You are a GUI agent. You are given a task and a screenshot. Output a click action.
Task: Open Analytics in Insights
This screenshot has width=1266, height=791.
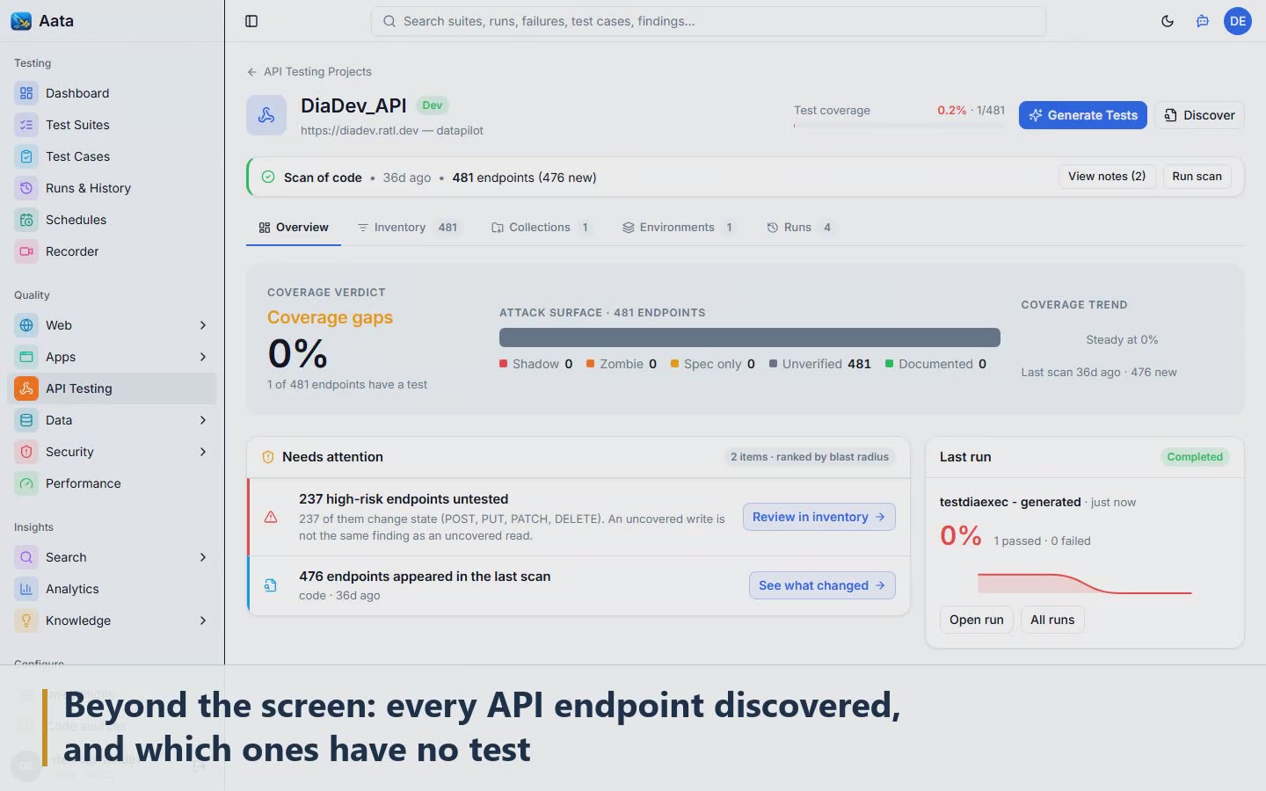coord(112,589)
